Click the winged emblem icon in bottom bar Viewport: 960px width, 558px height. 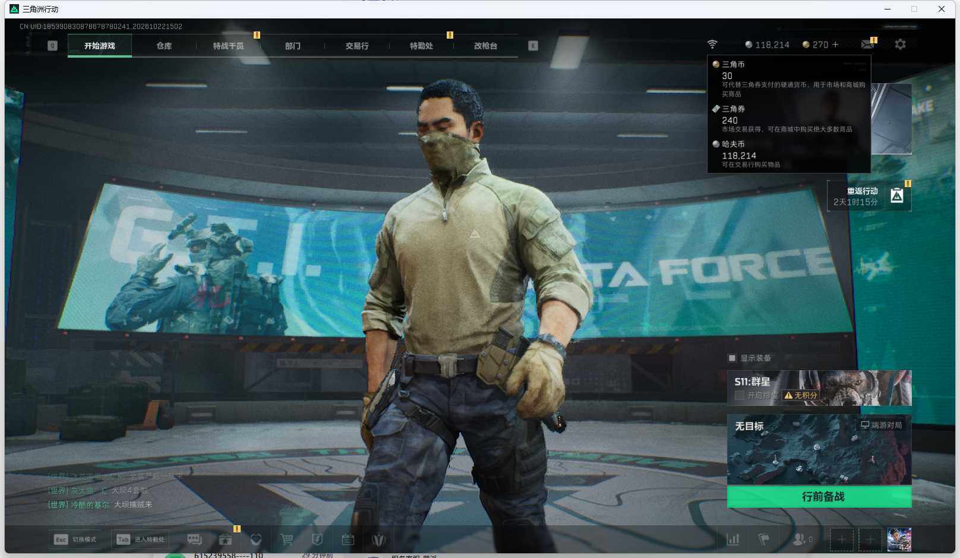379,540
